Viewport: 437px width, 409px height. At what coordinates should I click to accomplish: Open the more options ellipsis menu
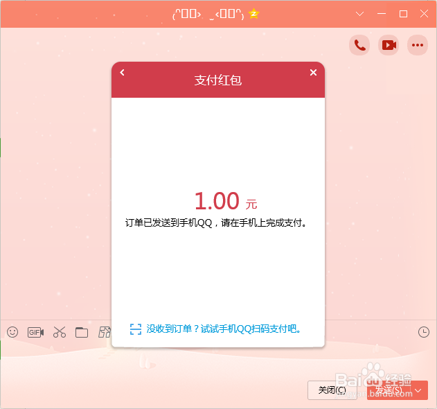[x=418, y=45]
